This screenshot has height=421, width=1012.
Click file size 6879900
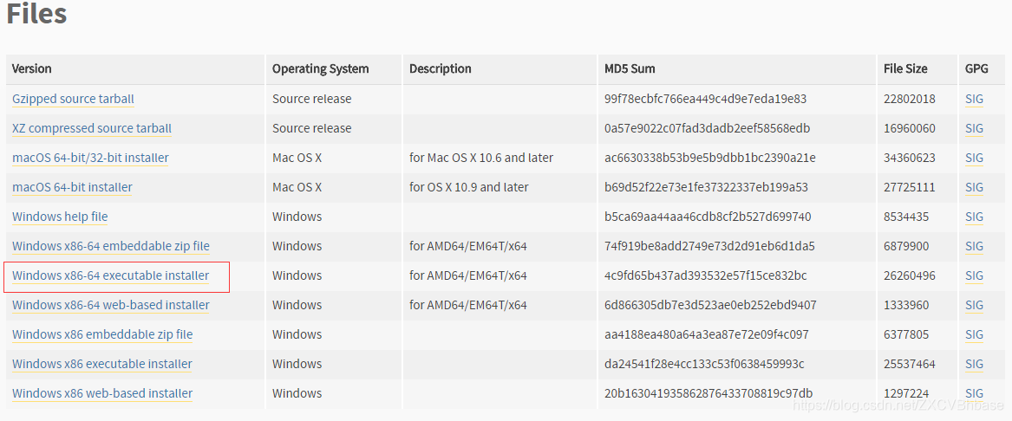coord(907,246)
